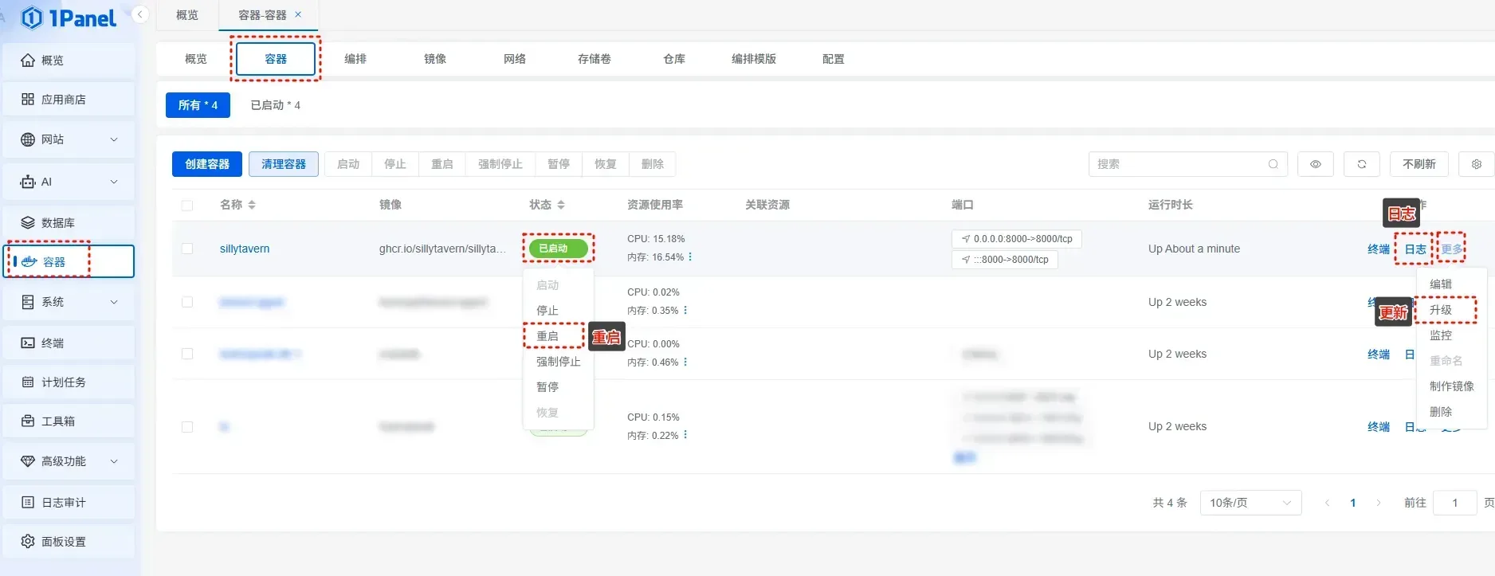Click the magnifier icon in search box
The width and height of the screenshot is (1495, 576).
tap(1273, 164)
